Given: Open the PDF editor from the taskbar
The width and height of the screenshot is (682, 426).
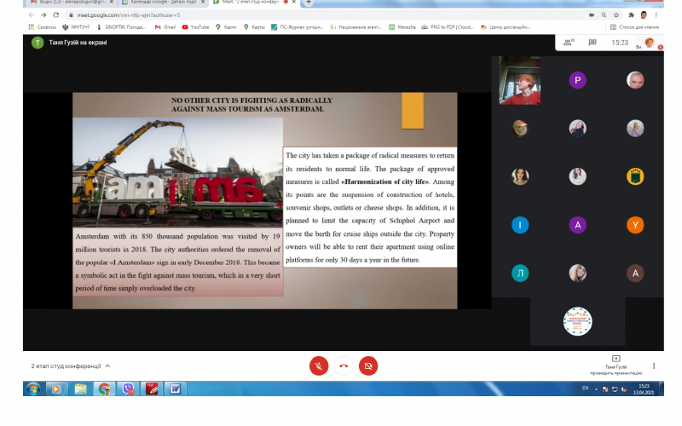Looking at the screenshot, I should click(x=152, y=389).
